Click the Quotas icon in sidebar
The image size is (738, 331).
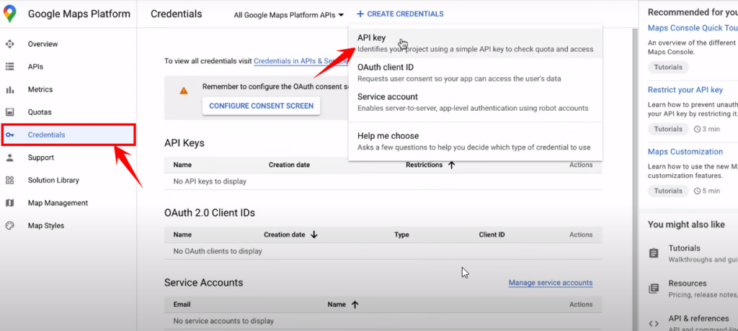click(9, 112)
